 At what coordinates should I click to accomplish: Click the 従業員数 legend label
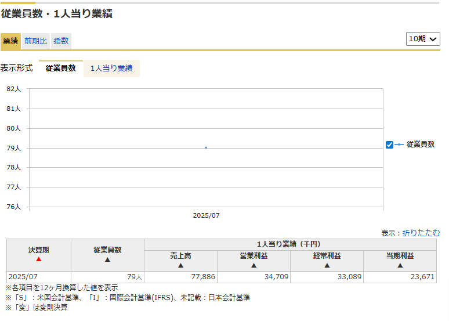[x=421, y=145]
